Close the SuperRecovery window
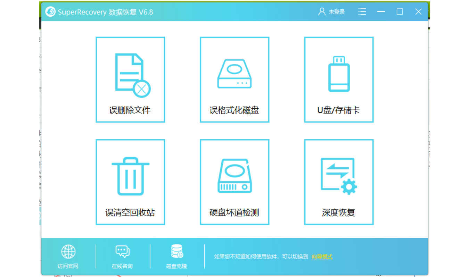The height and width of the screenshot is (277, 469). coord(418,12)
